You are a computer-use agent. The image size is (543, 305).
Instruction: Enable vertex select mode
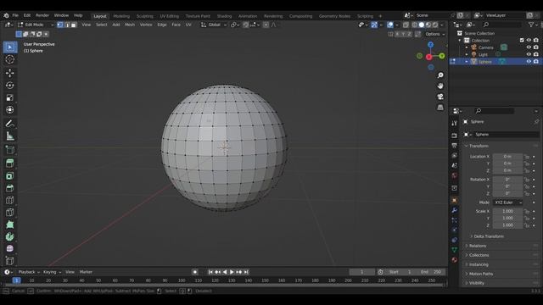[60, 25]
